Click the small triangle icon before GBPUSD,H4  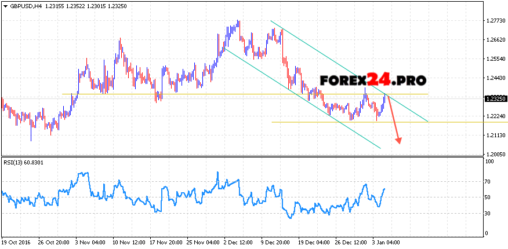tap(4, 5)
